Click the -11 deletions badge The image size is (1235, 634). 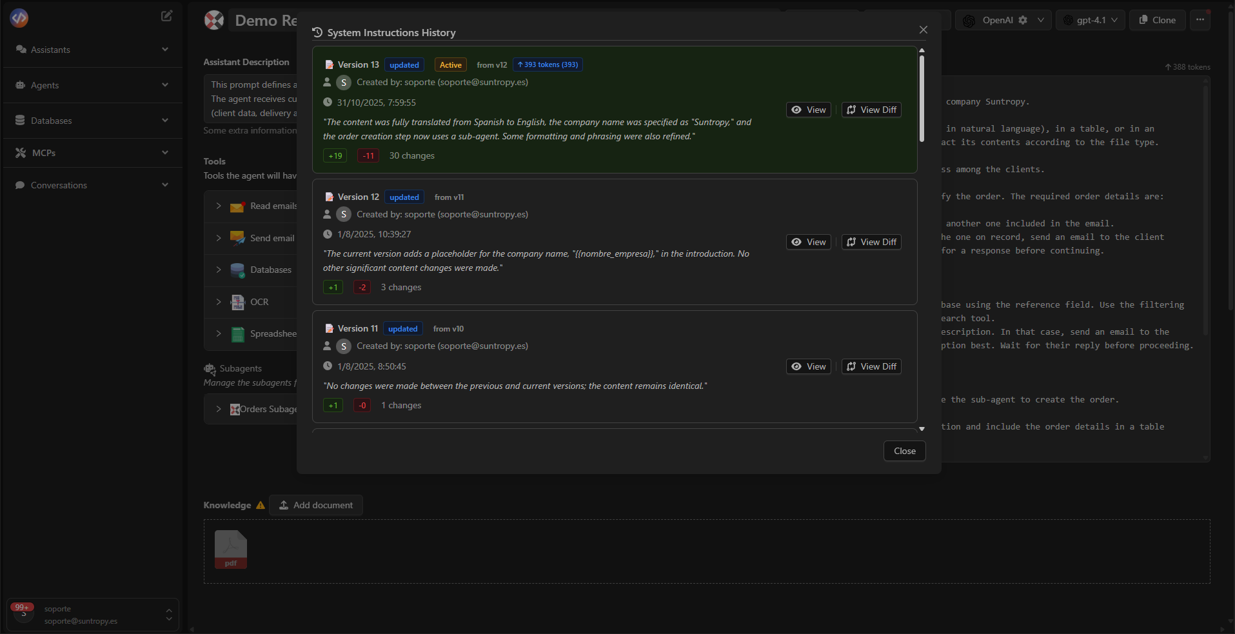pos(368,155)
